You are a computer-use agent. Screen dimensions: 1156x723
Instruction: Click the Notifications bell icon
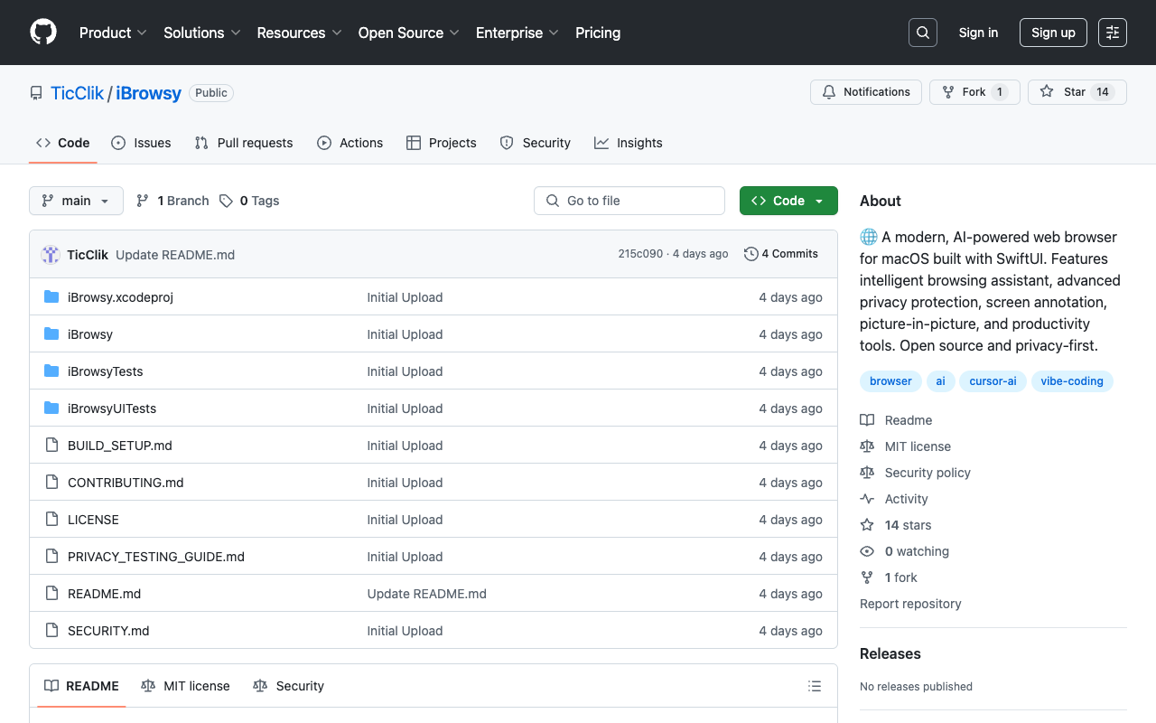[828, 91]
